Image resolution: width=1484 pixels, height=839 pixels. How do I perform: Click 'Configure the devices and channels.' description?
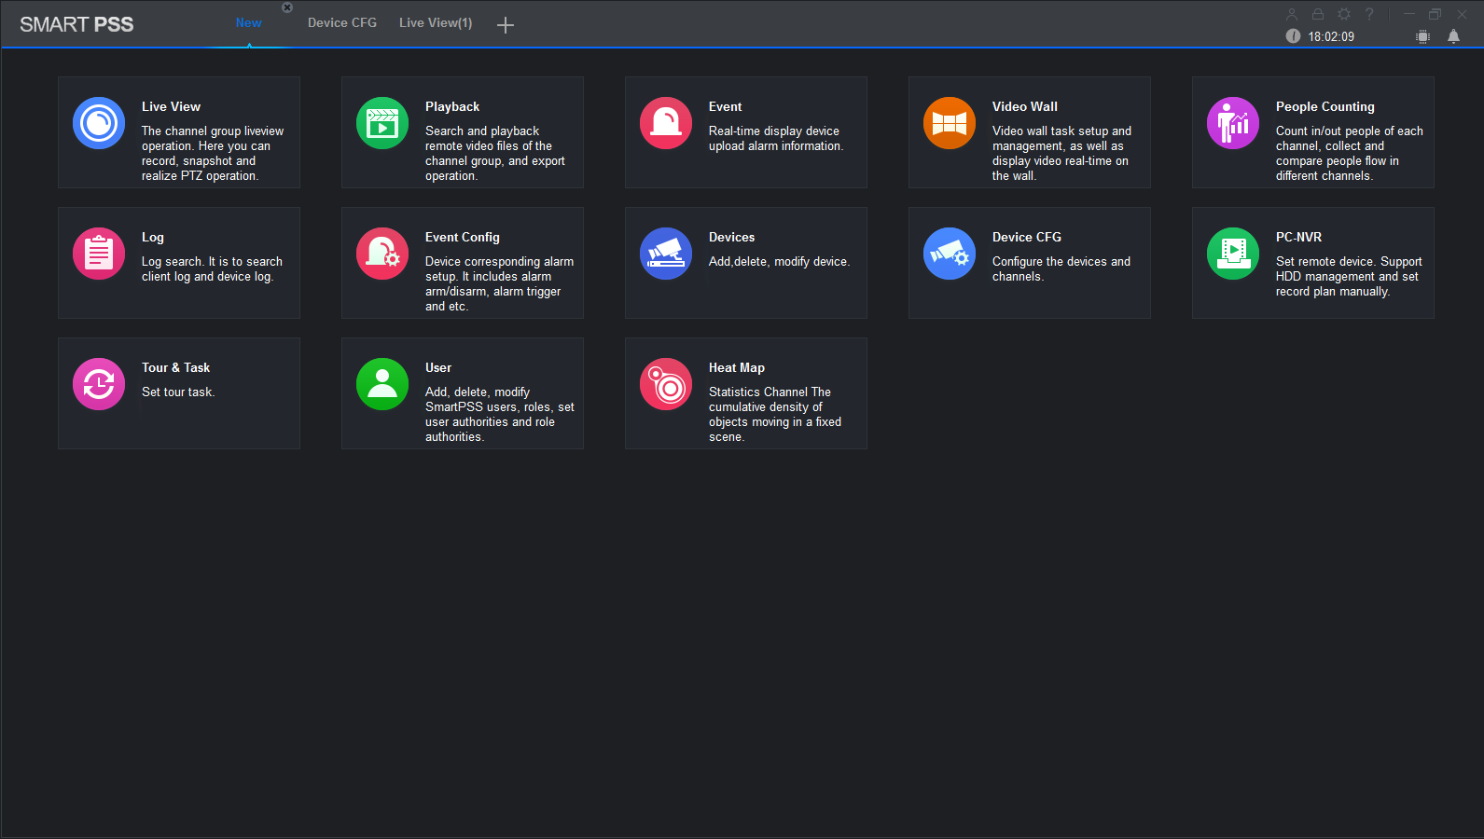click(1061, 268)
